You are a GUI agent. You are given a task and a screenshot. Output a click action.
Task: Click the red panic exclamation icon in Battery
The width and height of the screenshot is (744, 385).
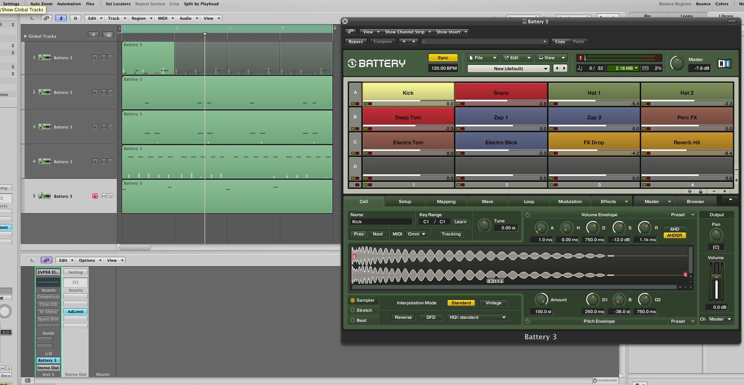click(580, 58)
